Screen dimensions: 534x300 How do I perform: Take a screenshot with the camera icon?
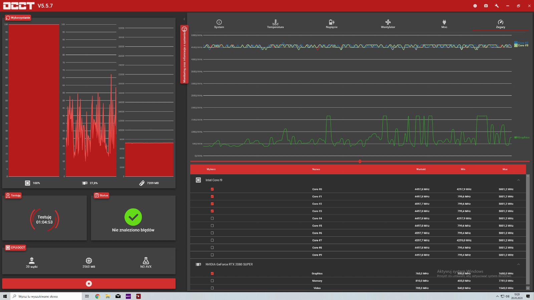point(486,6)
